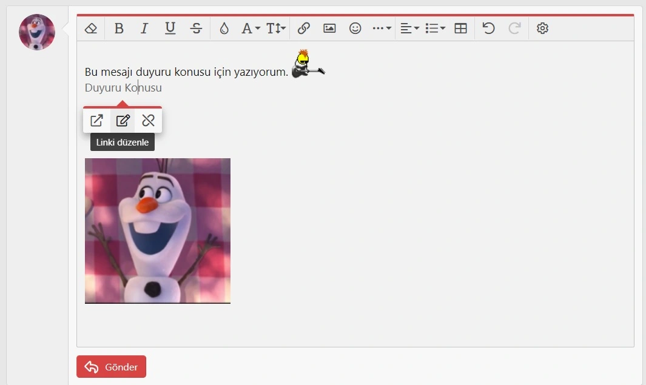Screen dimensions: 646x385
Task: Click the guitar-playing smiley emoticon
Action: coord(308,64)
